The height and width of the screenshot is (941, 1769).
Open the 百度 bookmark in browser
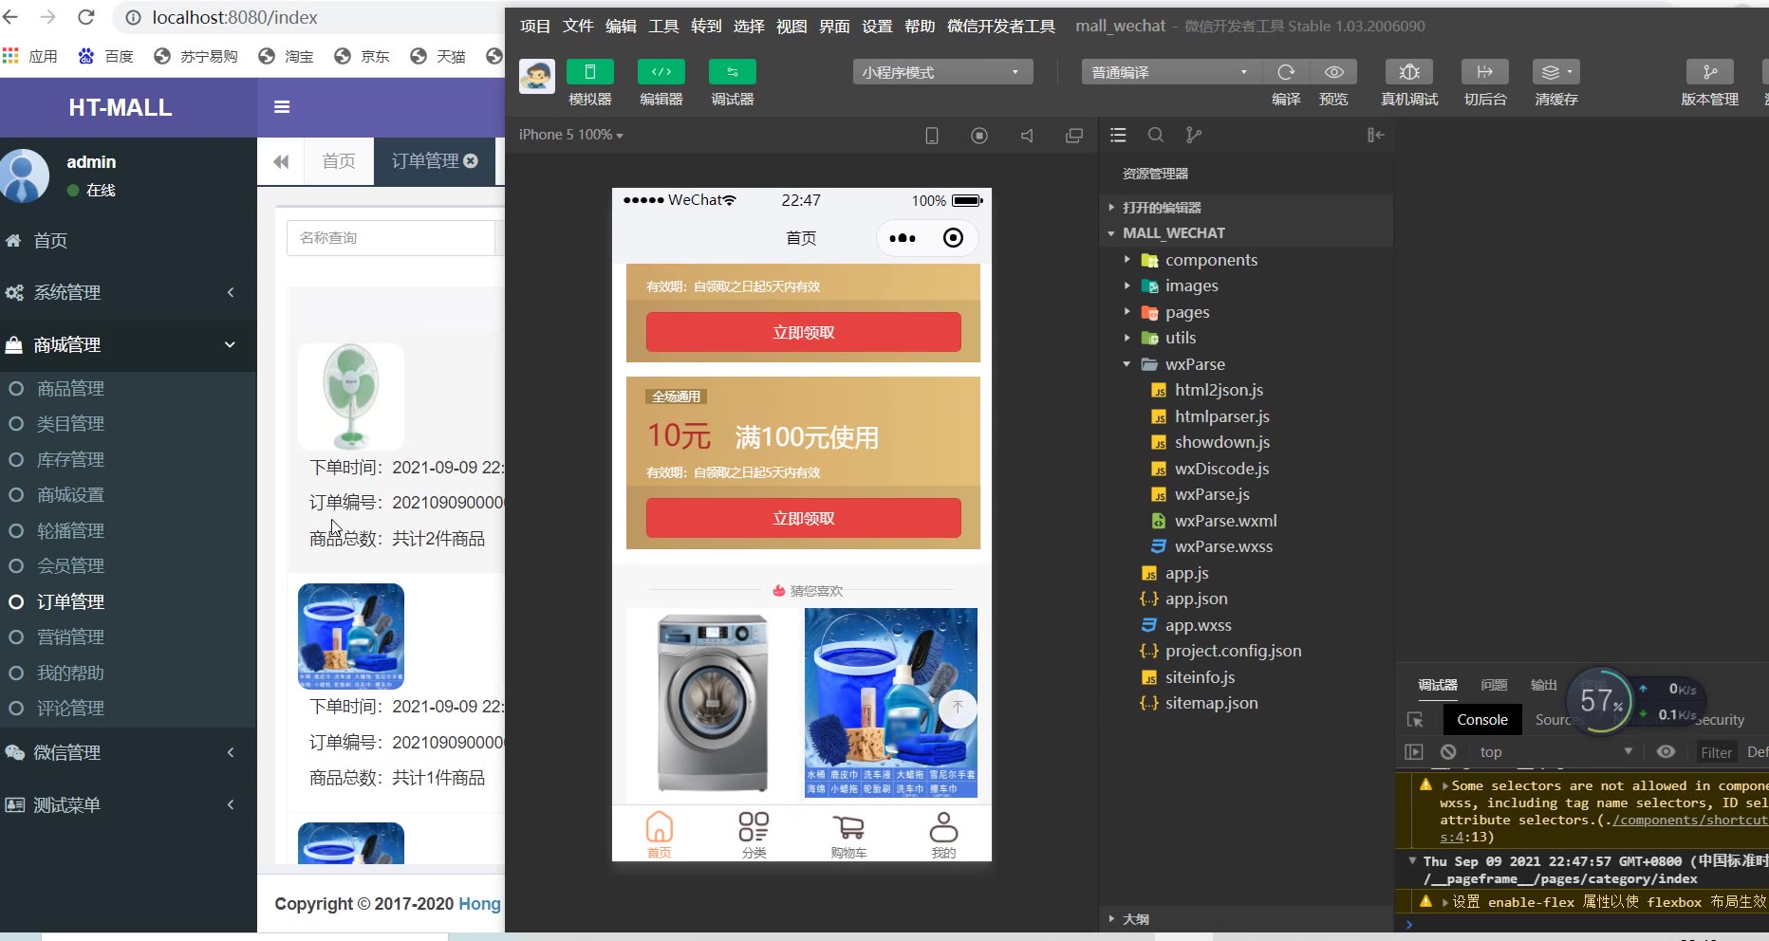click(106, 56)
